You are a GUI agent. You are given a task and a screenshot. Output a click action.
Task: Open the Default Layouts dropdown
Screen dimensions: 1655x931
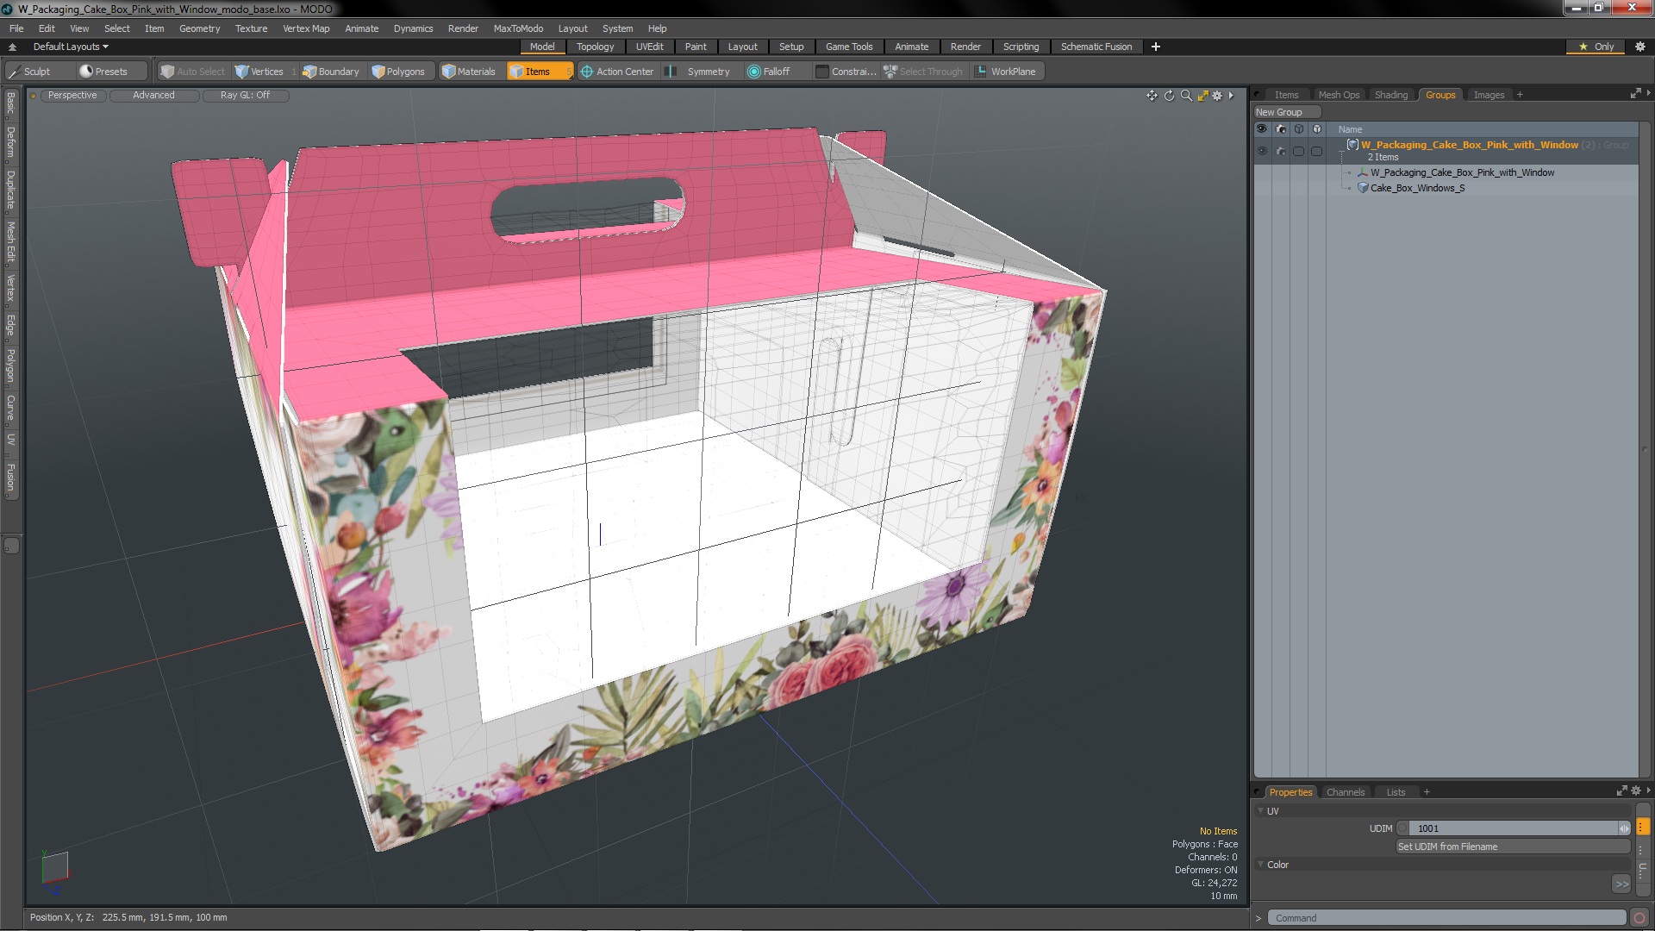tap(71, 47)
